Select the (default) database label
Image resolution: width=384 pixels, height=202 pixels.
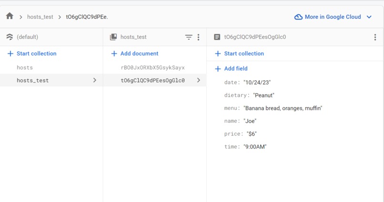click(x=28, y=37)
